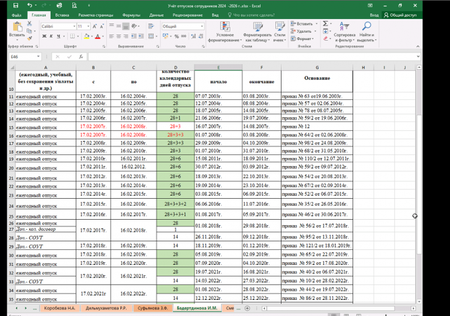The image size is (450, 316).
Task: Switch to the Вставка tab
Action: pyautogui.click(x=62, y=15)
